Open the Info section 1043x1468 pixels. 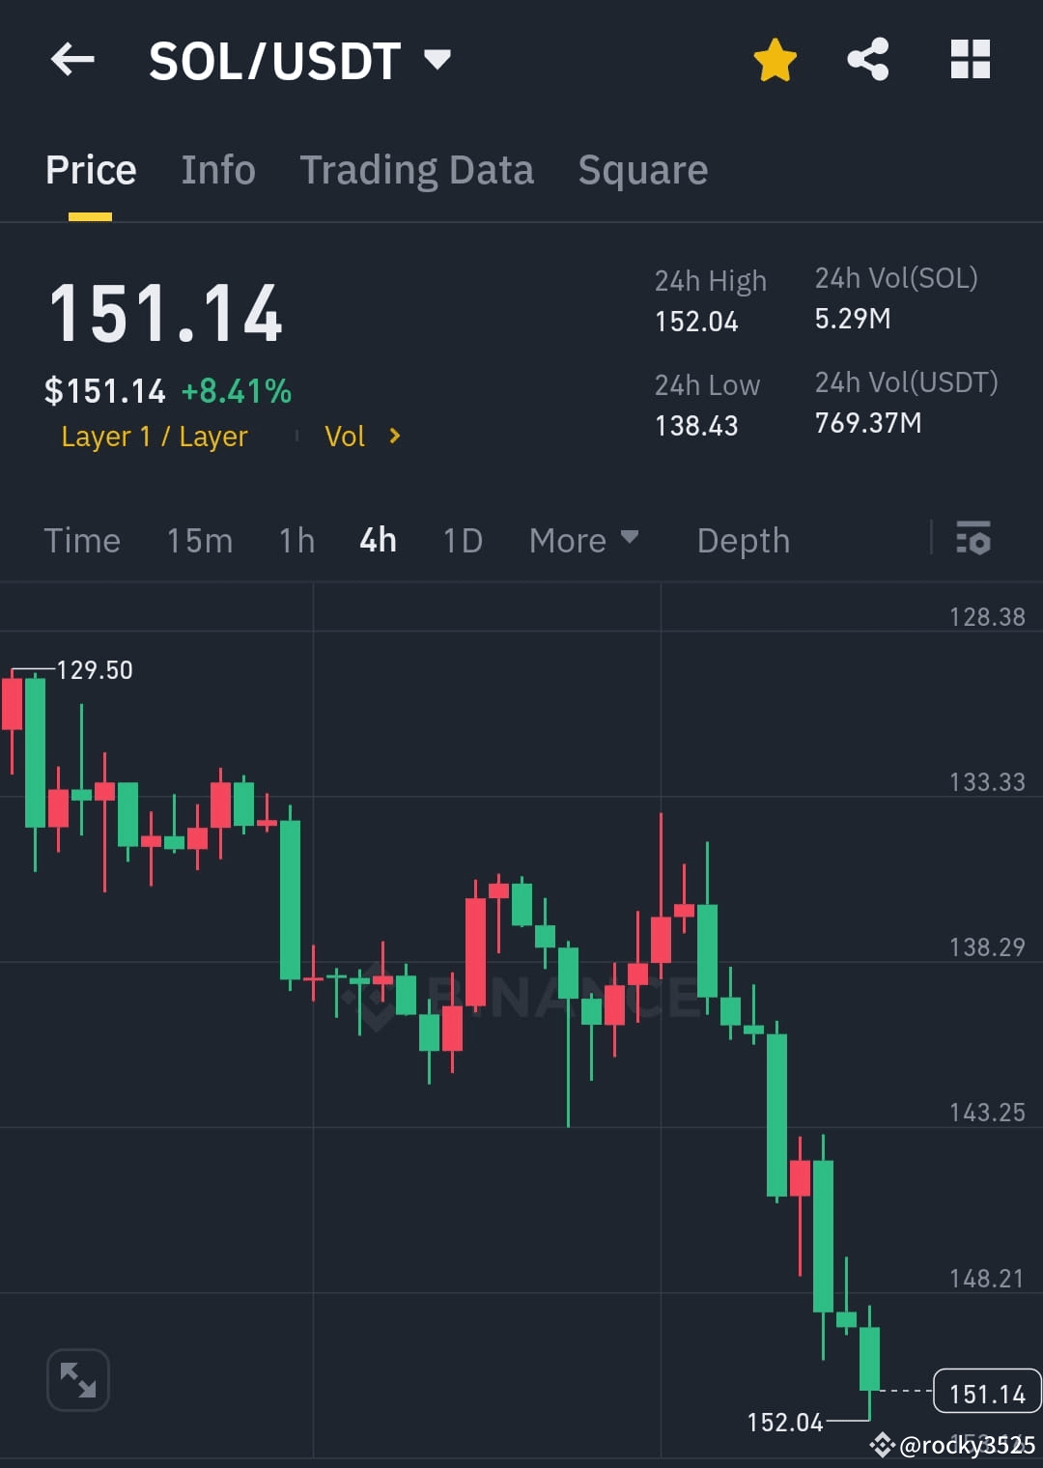click(217, 169)
